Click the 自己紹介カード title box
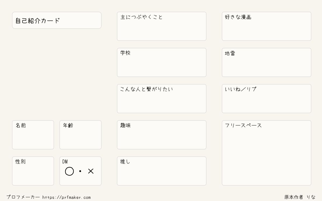 pyautogui.click(x=57, y=20)
